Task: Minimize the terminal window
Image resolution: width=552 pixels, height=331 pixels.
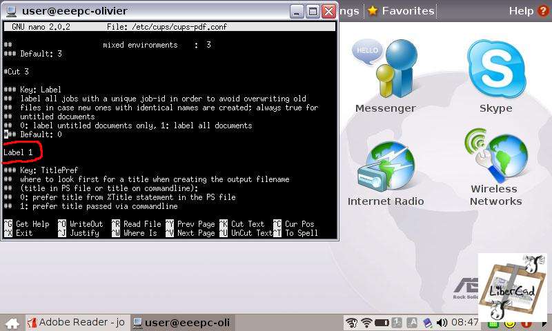Action: [297, 11]
